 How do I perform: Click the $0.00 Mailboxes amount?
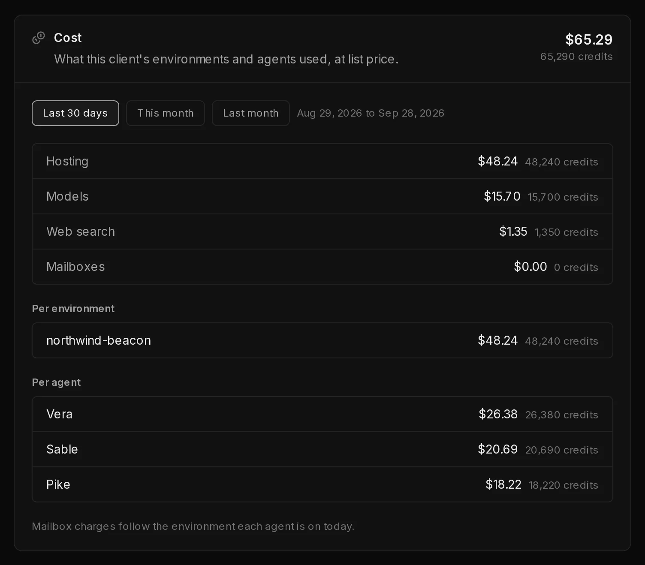530,267
